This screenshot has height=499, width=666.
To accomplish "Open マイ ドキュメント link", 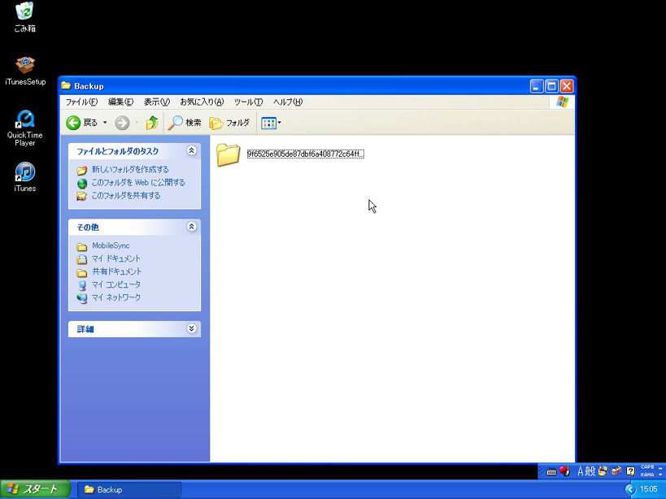I will [116, 258].
